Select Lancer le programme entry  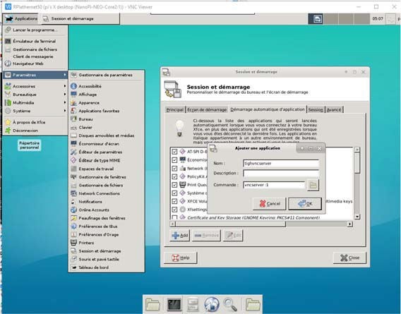point(35,30)
